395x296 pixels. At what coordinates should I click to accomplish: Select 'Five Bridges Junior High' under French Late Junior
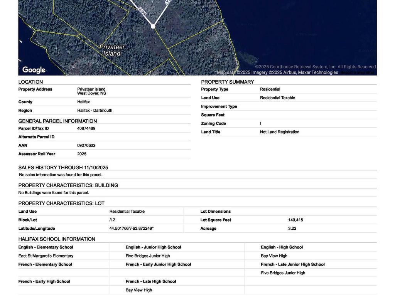click(283, 273)
